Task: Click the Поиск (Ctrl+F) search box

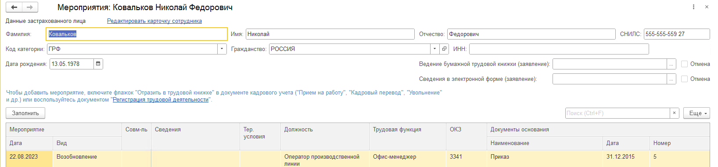Action: (617, 113)
